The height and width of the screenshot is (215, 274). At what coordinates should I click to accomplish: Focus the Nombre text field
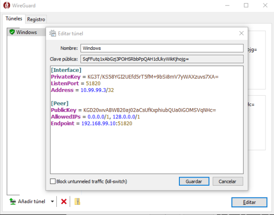point(162,48)
